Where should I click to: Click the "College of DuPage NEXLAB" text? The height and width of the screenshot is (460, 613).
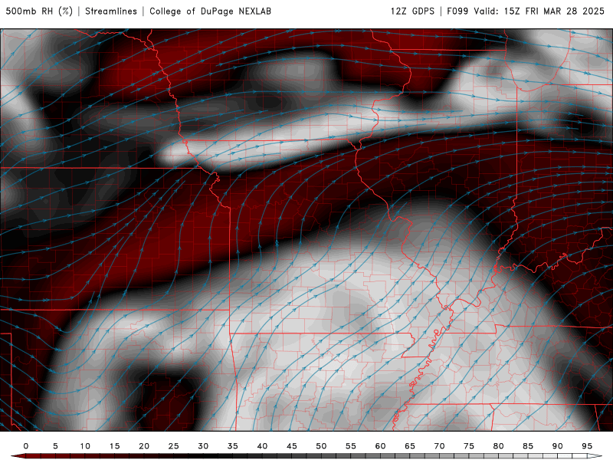click(210, 11)
